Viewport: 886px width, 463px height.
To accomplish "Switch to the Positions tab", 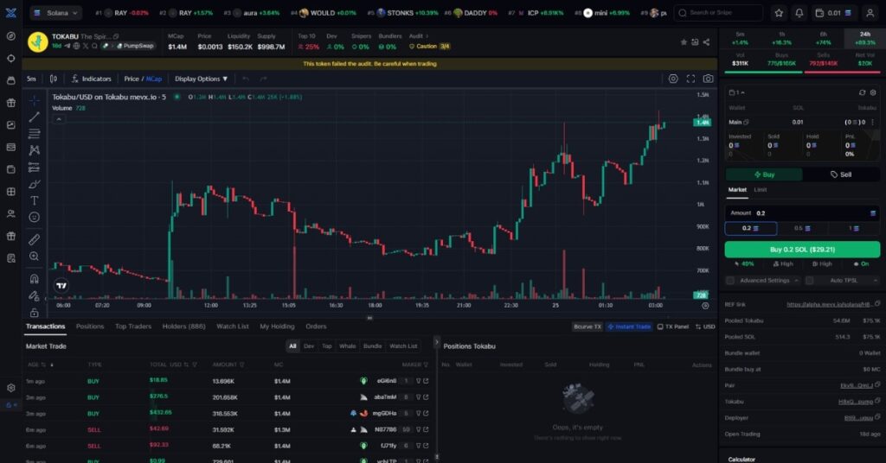I will coord(90,327).
